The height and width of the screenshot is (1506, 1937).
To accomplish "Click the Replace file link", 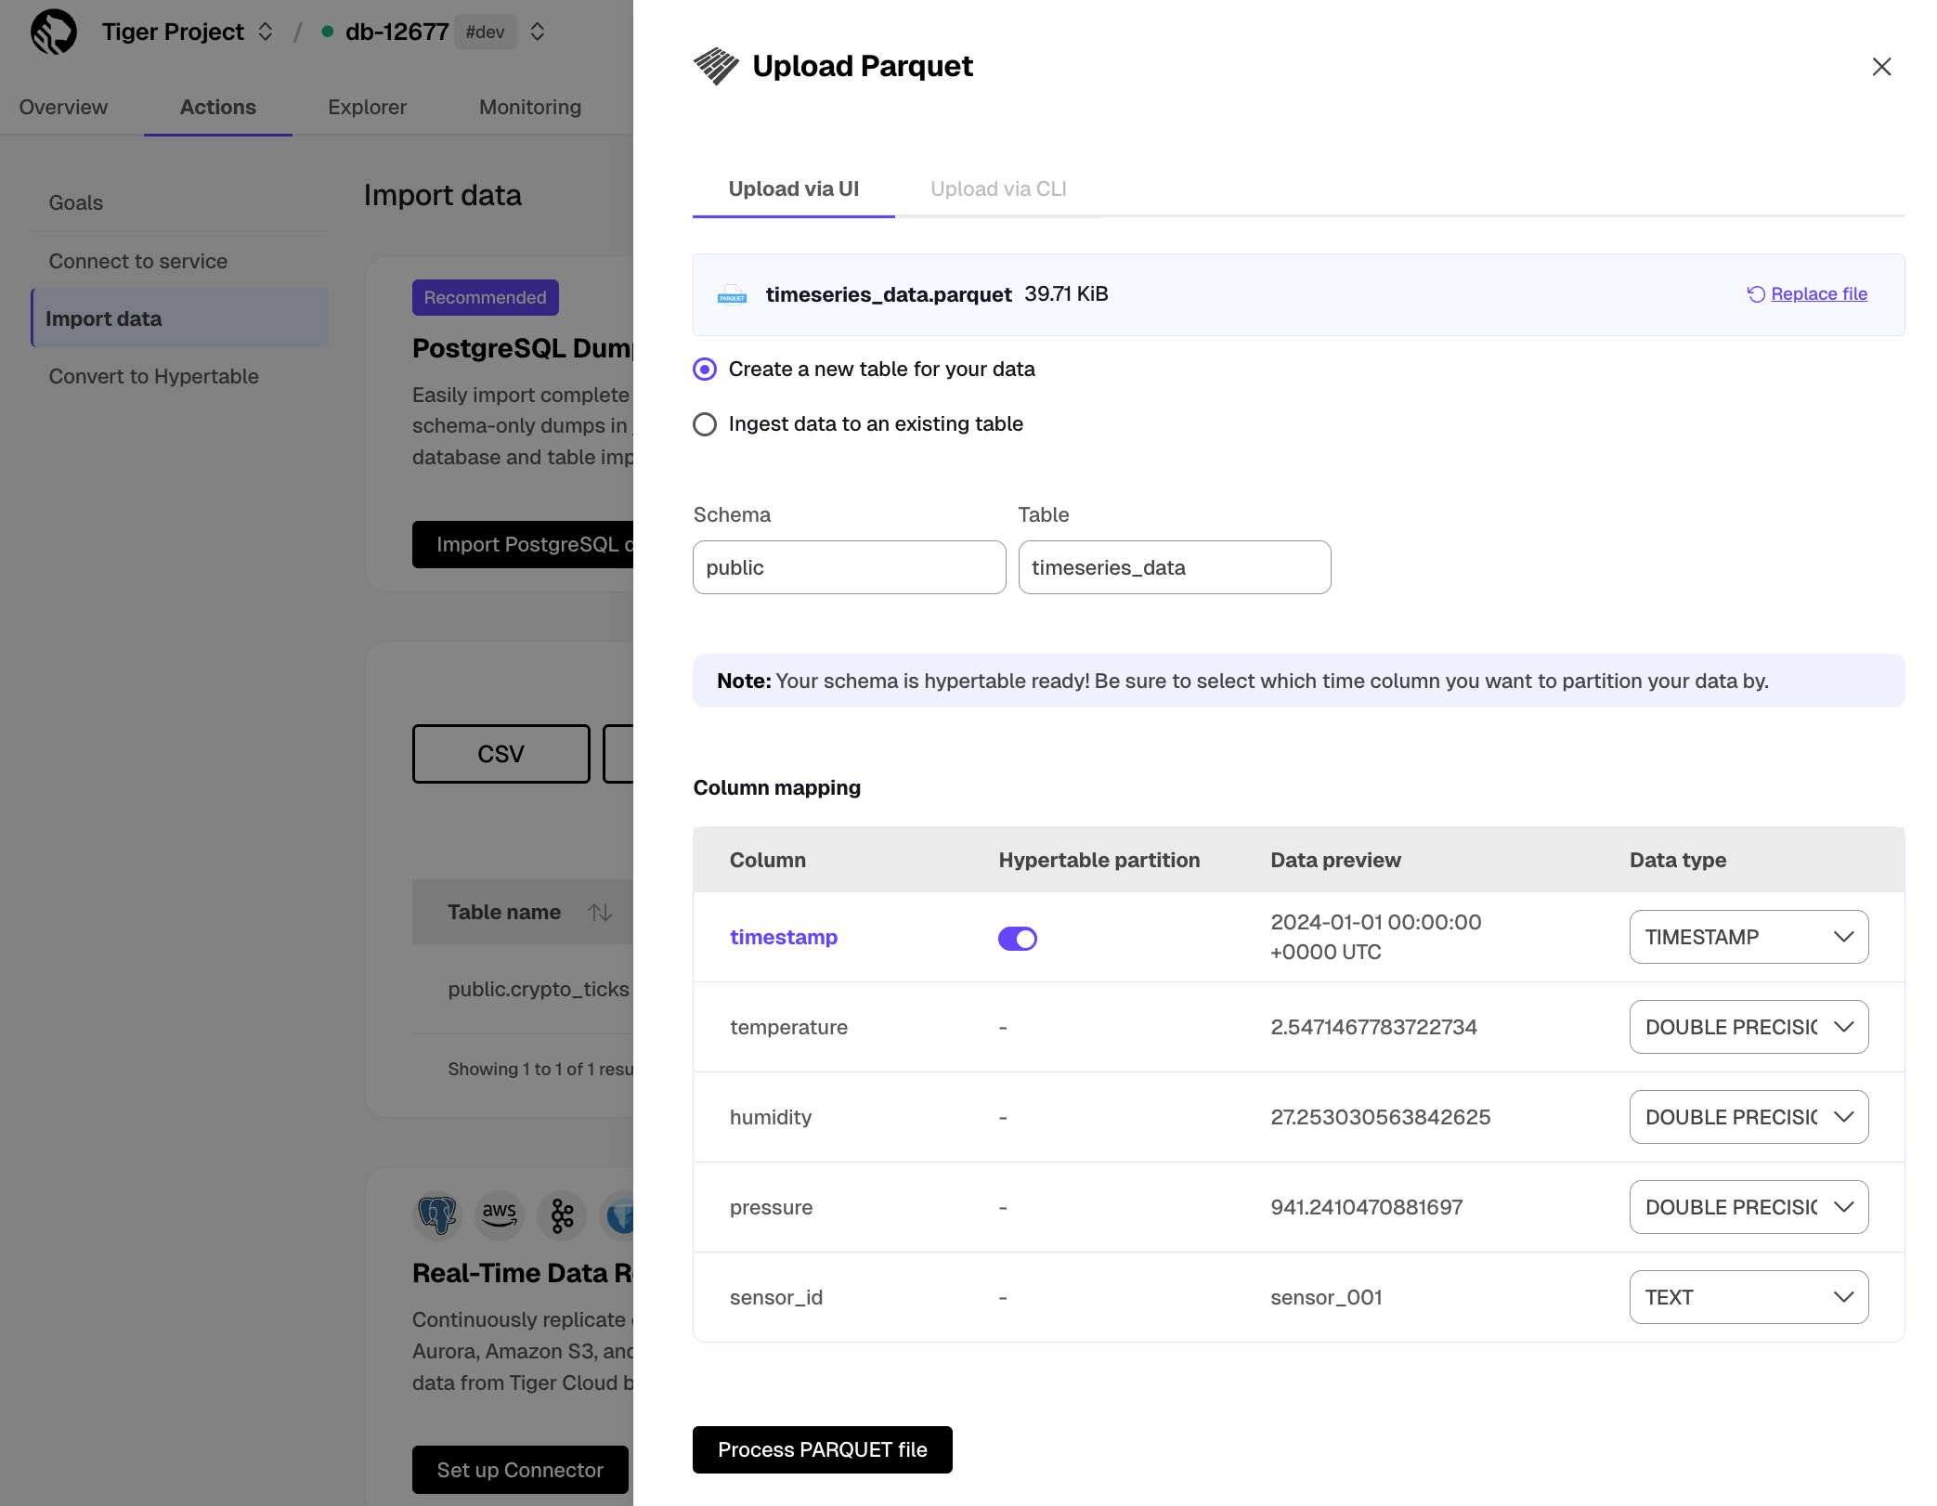I will click(1818, 294).
